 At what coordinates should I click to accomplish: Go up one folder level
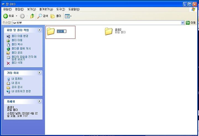click(x=32, y=16)
